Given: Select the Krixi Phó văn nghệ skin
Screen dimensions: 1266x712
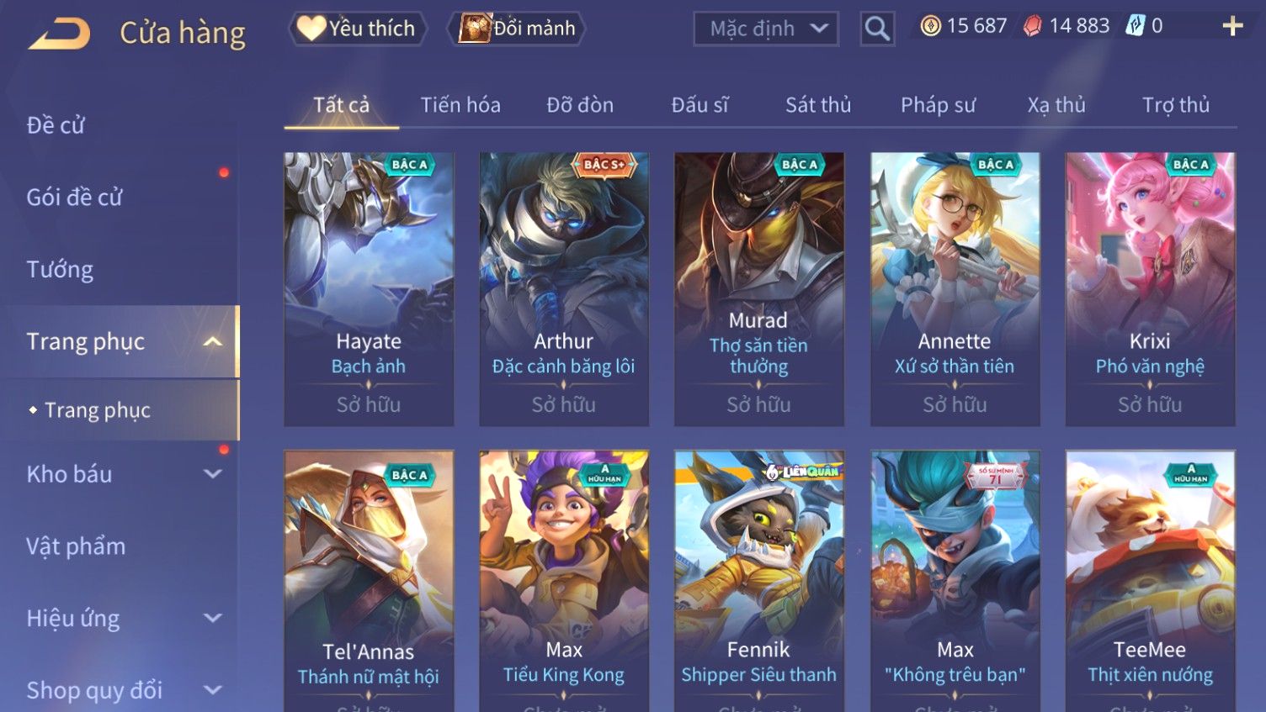Looking at the screenshot, I should (x=1150, y=289).
